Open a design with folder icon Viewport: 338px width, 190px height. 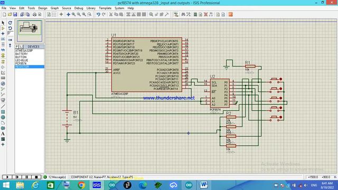tap(10, 14)
